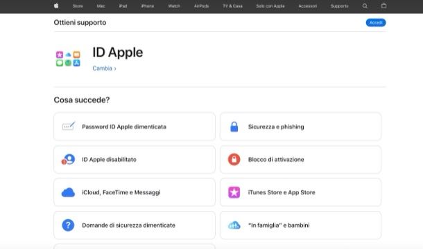Click the blue padlock Sicurezza icon

234,127
